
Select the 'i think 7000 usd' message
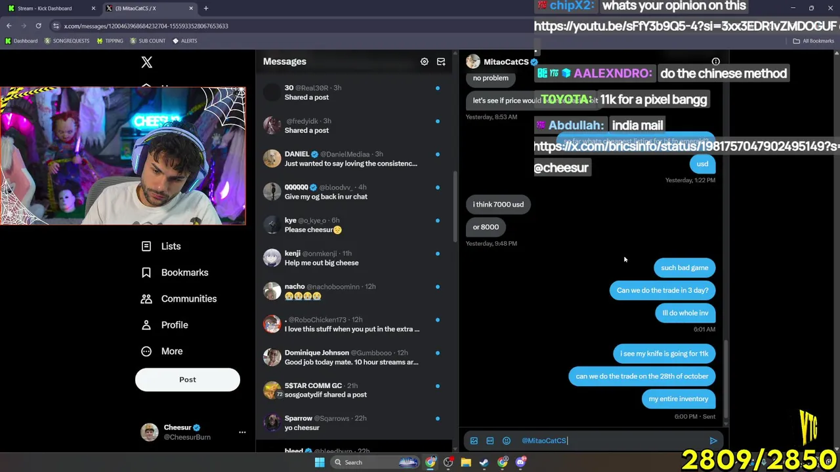pos(499,205)
